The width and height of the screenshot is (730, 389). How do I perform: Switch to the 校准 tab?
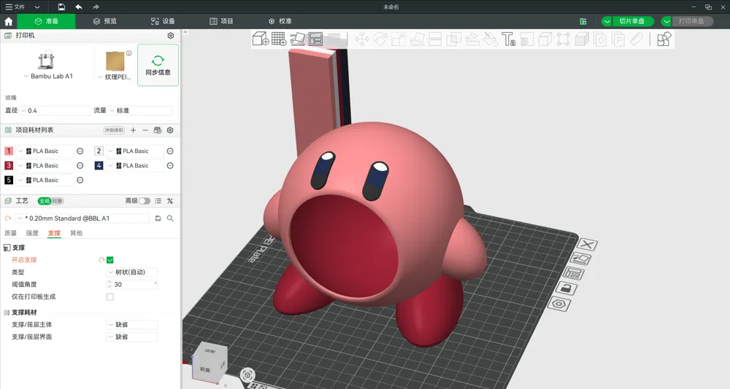pos(280,21)
